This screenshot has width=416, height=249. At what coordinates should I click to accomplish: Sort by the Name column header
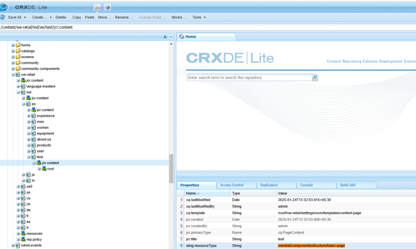coord(207,193)
